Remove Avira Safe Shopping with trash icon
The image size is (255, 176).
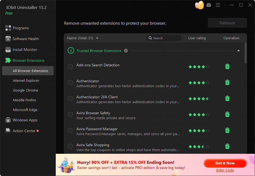coord(227,146)
